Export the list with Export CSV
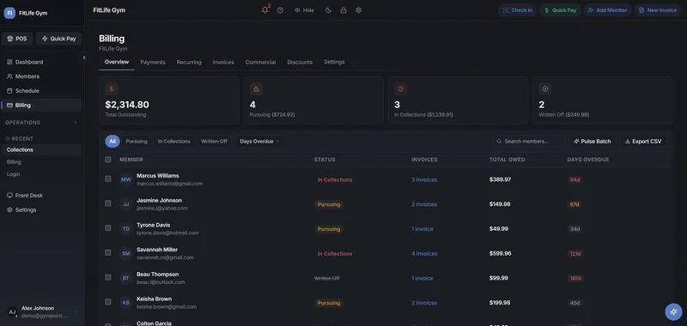687x326 pixels. (643, 142)
